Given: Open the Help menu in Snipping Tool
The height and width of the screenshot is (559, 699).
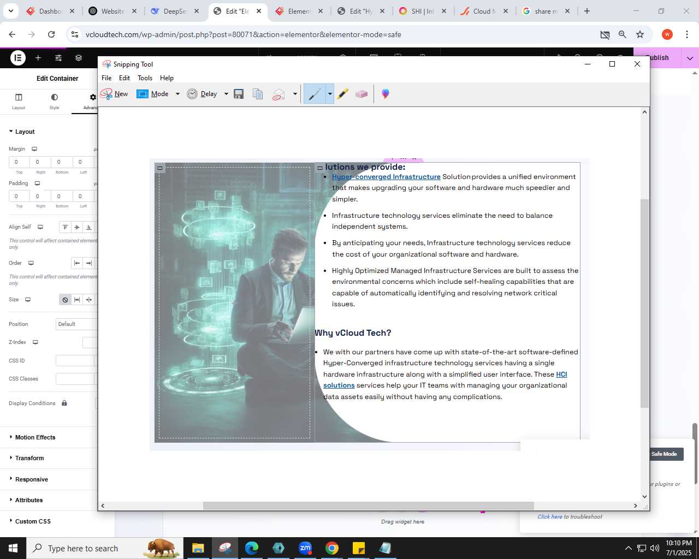Looking at the screenshot, I should pyautogui.click(x=167, y=78).
